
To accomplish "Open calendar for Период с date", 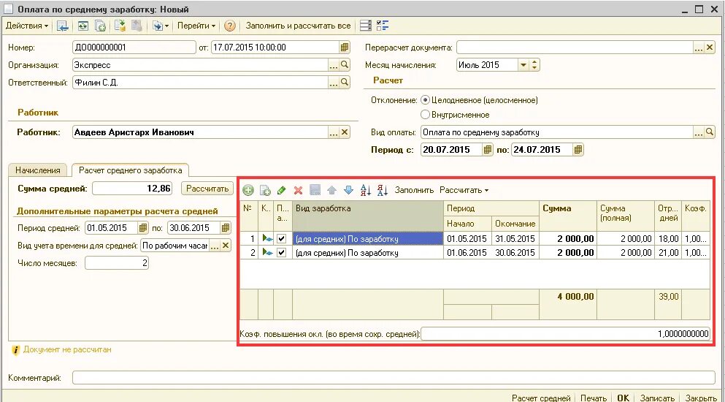I will pyautogui.click(x=487, y=150).
